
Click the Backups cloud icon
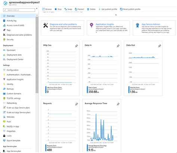pyautogui.click(x=4, y=89)
